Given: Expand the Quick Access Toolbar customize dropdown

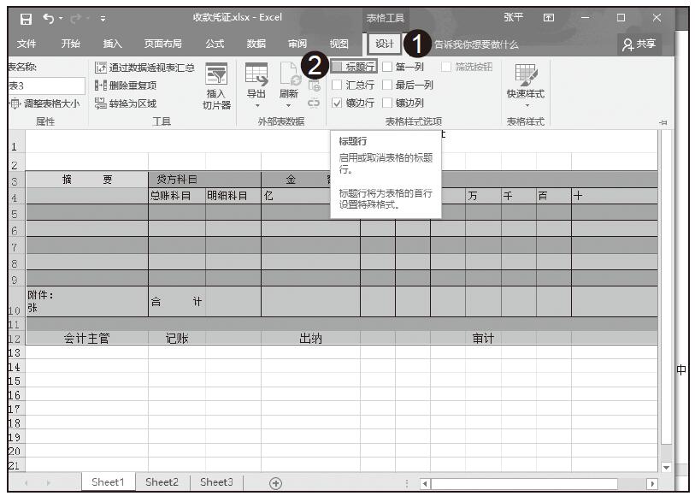Looking at the screenshot, I should click(103, 19).
